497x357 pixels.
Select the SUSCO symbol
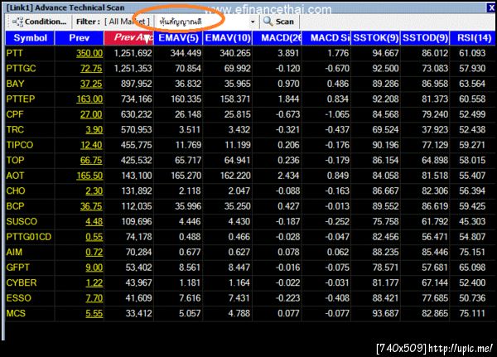click(22, 221)
